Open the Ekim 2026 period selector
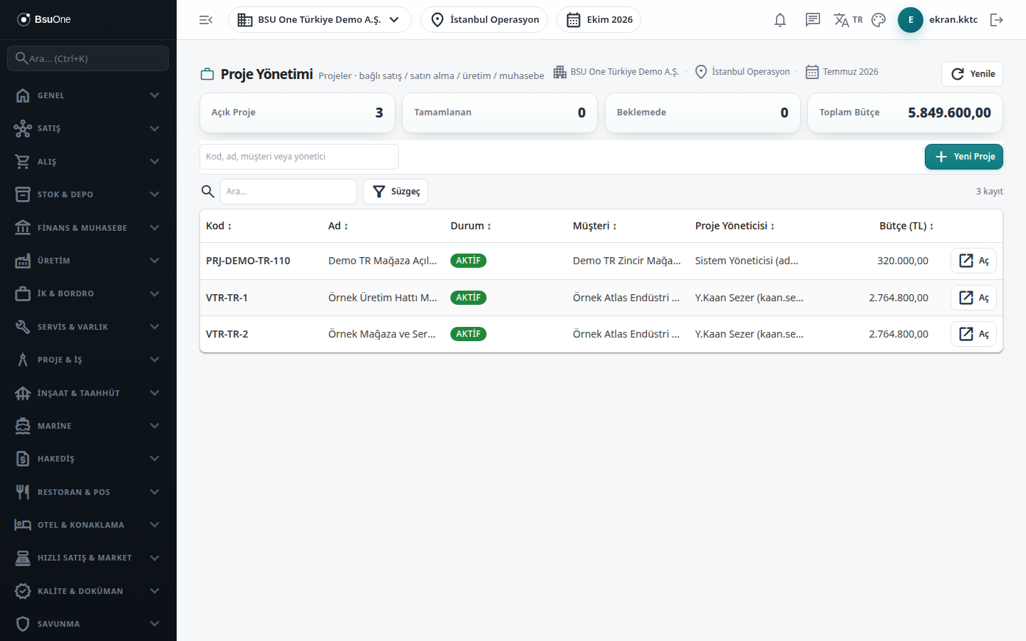 [599, 20]
